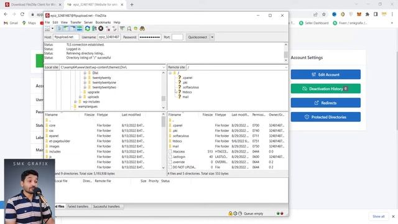Open the Bookmarks menu
Image resolution: width=398 pixels, height=224 pixels.
pos(103,22)
